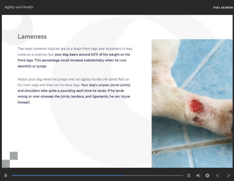This screenshot has height=181, width=234.
Task: Jump to unplayed part of seekbar
Action: pyautogui.click(x=153, y=176)
